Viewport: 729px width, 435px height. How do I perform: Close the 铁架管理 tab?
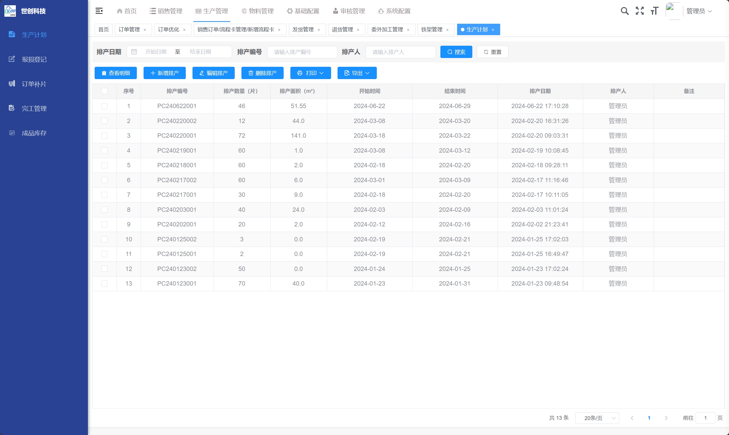[448, 30]
